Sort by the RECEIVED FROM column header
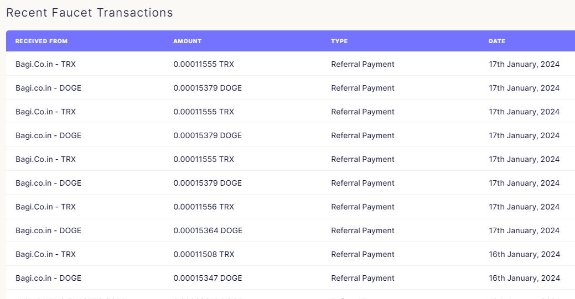This screenshot has height=299, width=575. pyautogui.click(x=42, y=41)
